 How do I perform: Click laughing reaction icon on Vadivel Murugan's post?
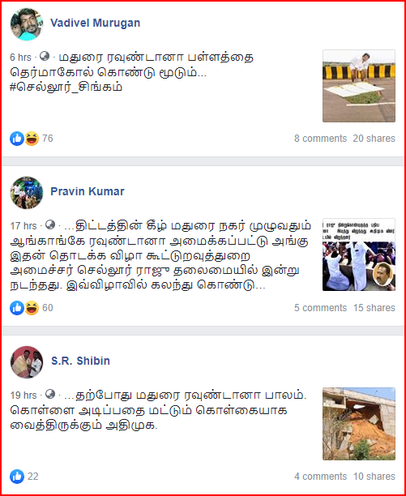(x=32, y=139)
